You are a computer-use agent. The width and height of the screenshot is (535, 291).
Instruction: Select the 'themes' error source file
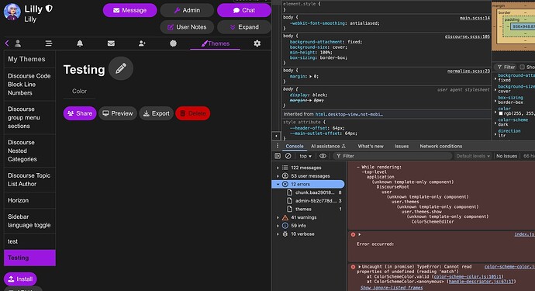tap(314, 209)
